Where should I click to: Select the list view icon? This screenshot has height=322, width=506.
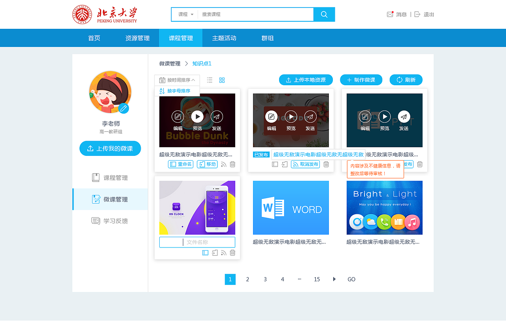tap(210, 80)
